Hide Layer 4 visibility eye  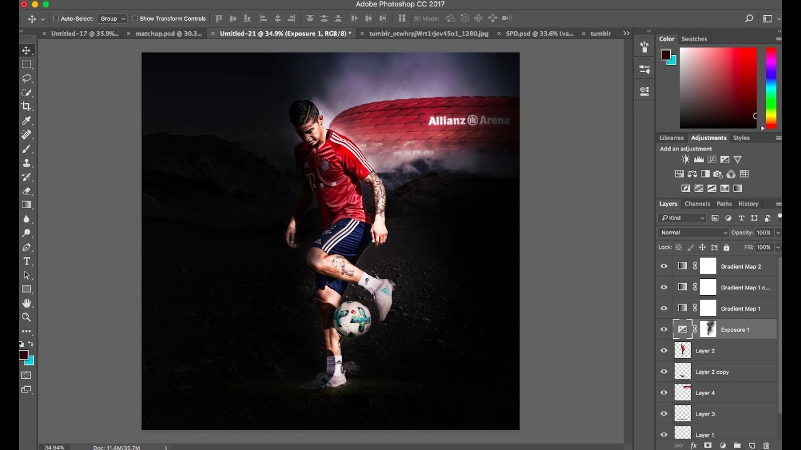point(664,392)
